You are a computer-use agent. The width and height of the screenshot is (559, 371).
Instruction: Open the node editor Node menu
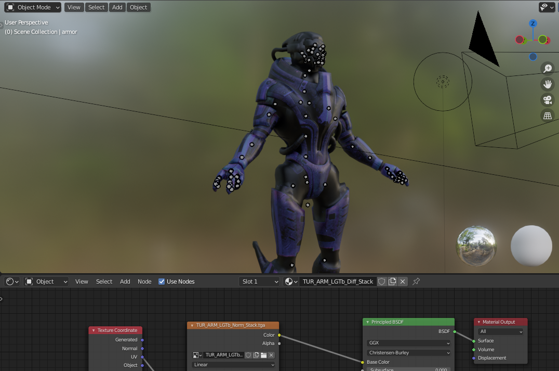(x=144, y=282)
